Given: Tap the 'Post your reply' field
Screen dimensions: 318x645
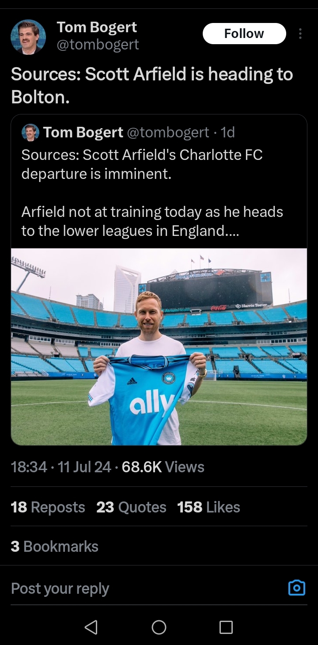Looking at the screenshot, I should [132, 588].
